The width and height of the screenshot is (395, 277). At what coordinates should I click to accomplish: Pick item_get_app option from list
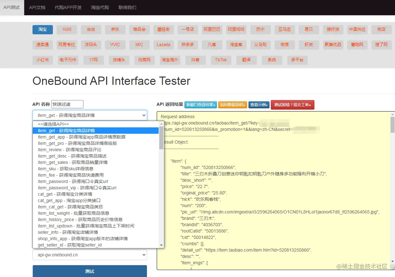pyautogui.click(x=96, y=137)
